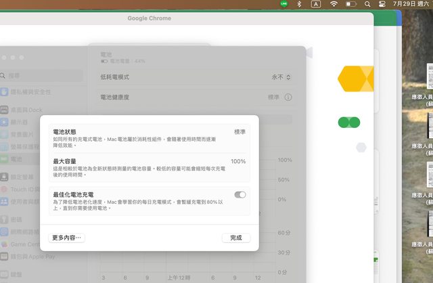Click the 更多內容… button
Viewport: 433px width, 283px height.
[68, 238]
